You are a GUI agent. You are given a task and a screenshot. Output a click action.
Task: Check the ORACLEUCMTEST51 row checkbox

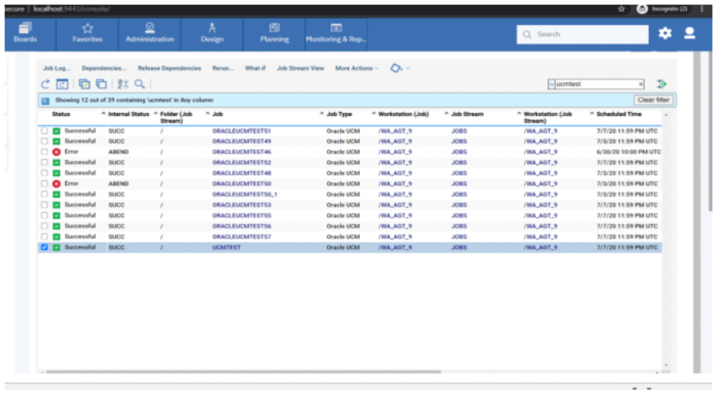45,131
